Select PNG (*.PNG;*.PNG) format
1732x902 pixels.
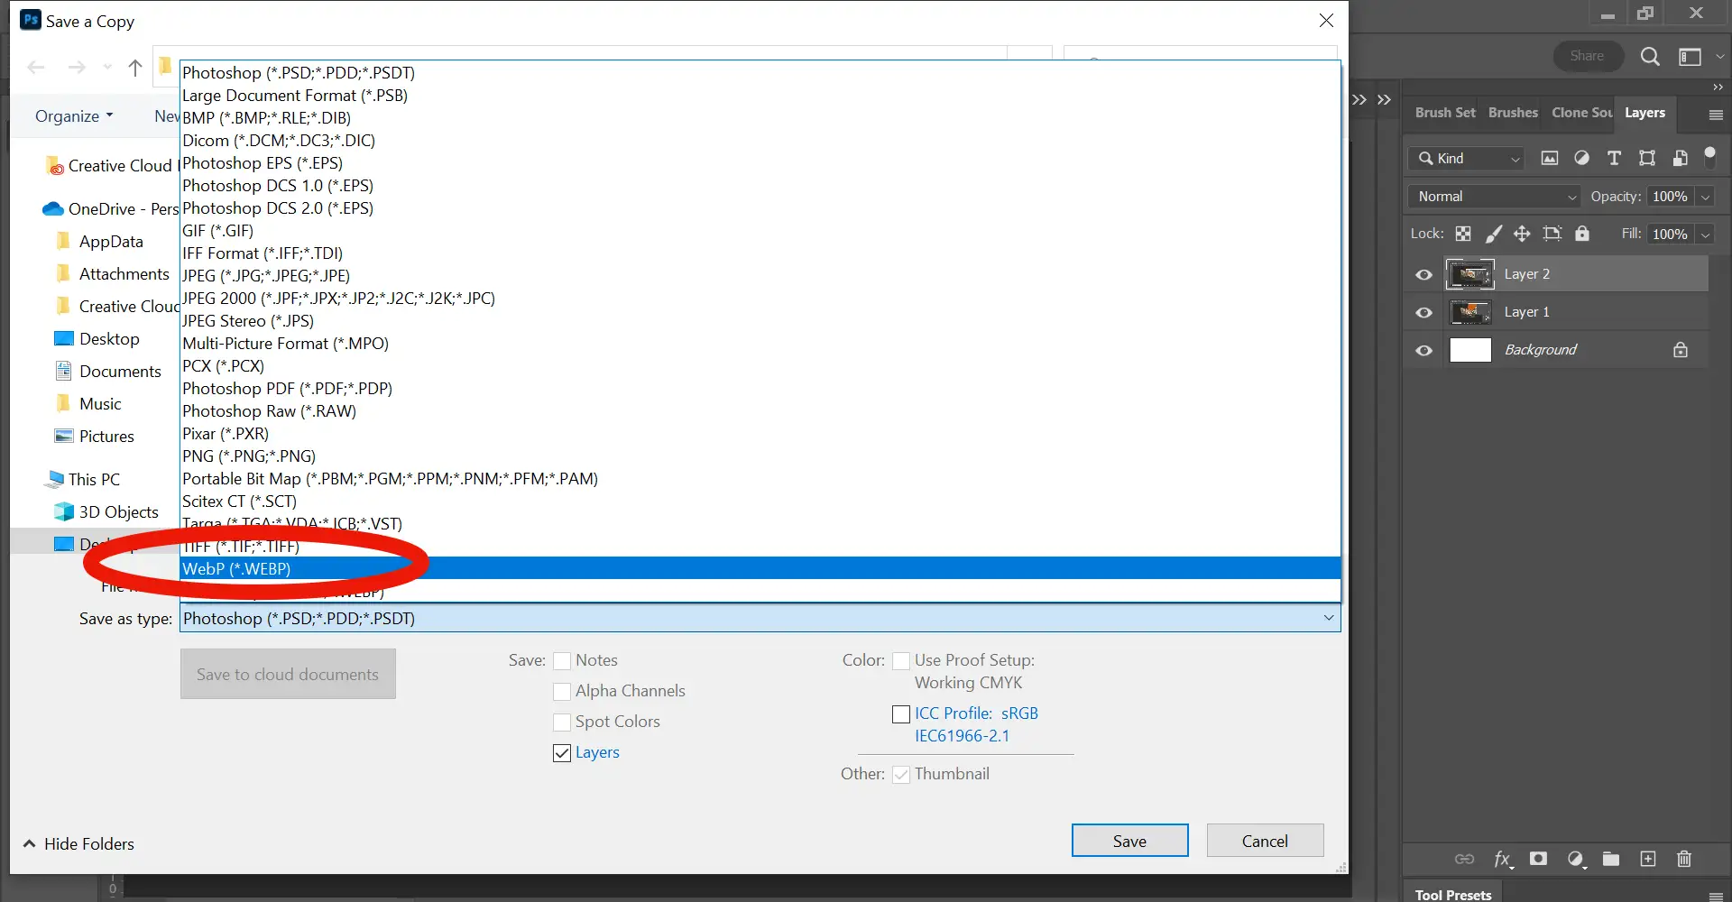(760, 456)
